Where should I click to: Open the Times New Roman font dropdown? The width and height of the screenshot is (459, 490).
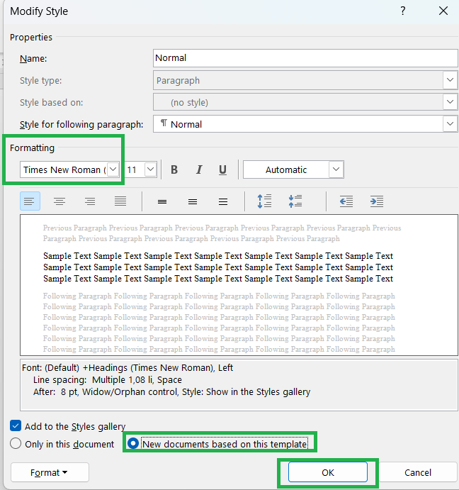click(x=113, y=169)
